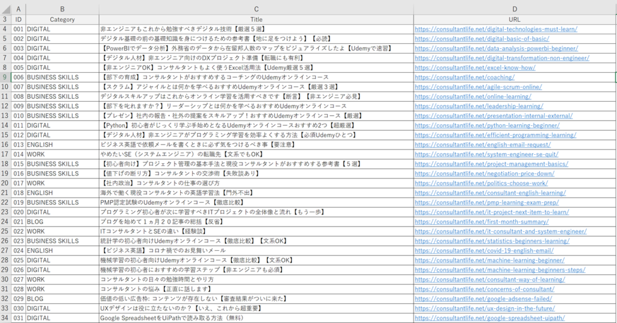Select title starting 'UXデザインは役に立たないのか'
The width and height of the screenshot is (617, 323).
click(256, 309)
